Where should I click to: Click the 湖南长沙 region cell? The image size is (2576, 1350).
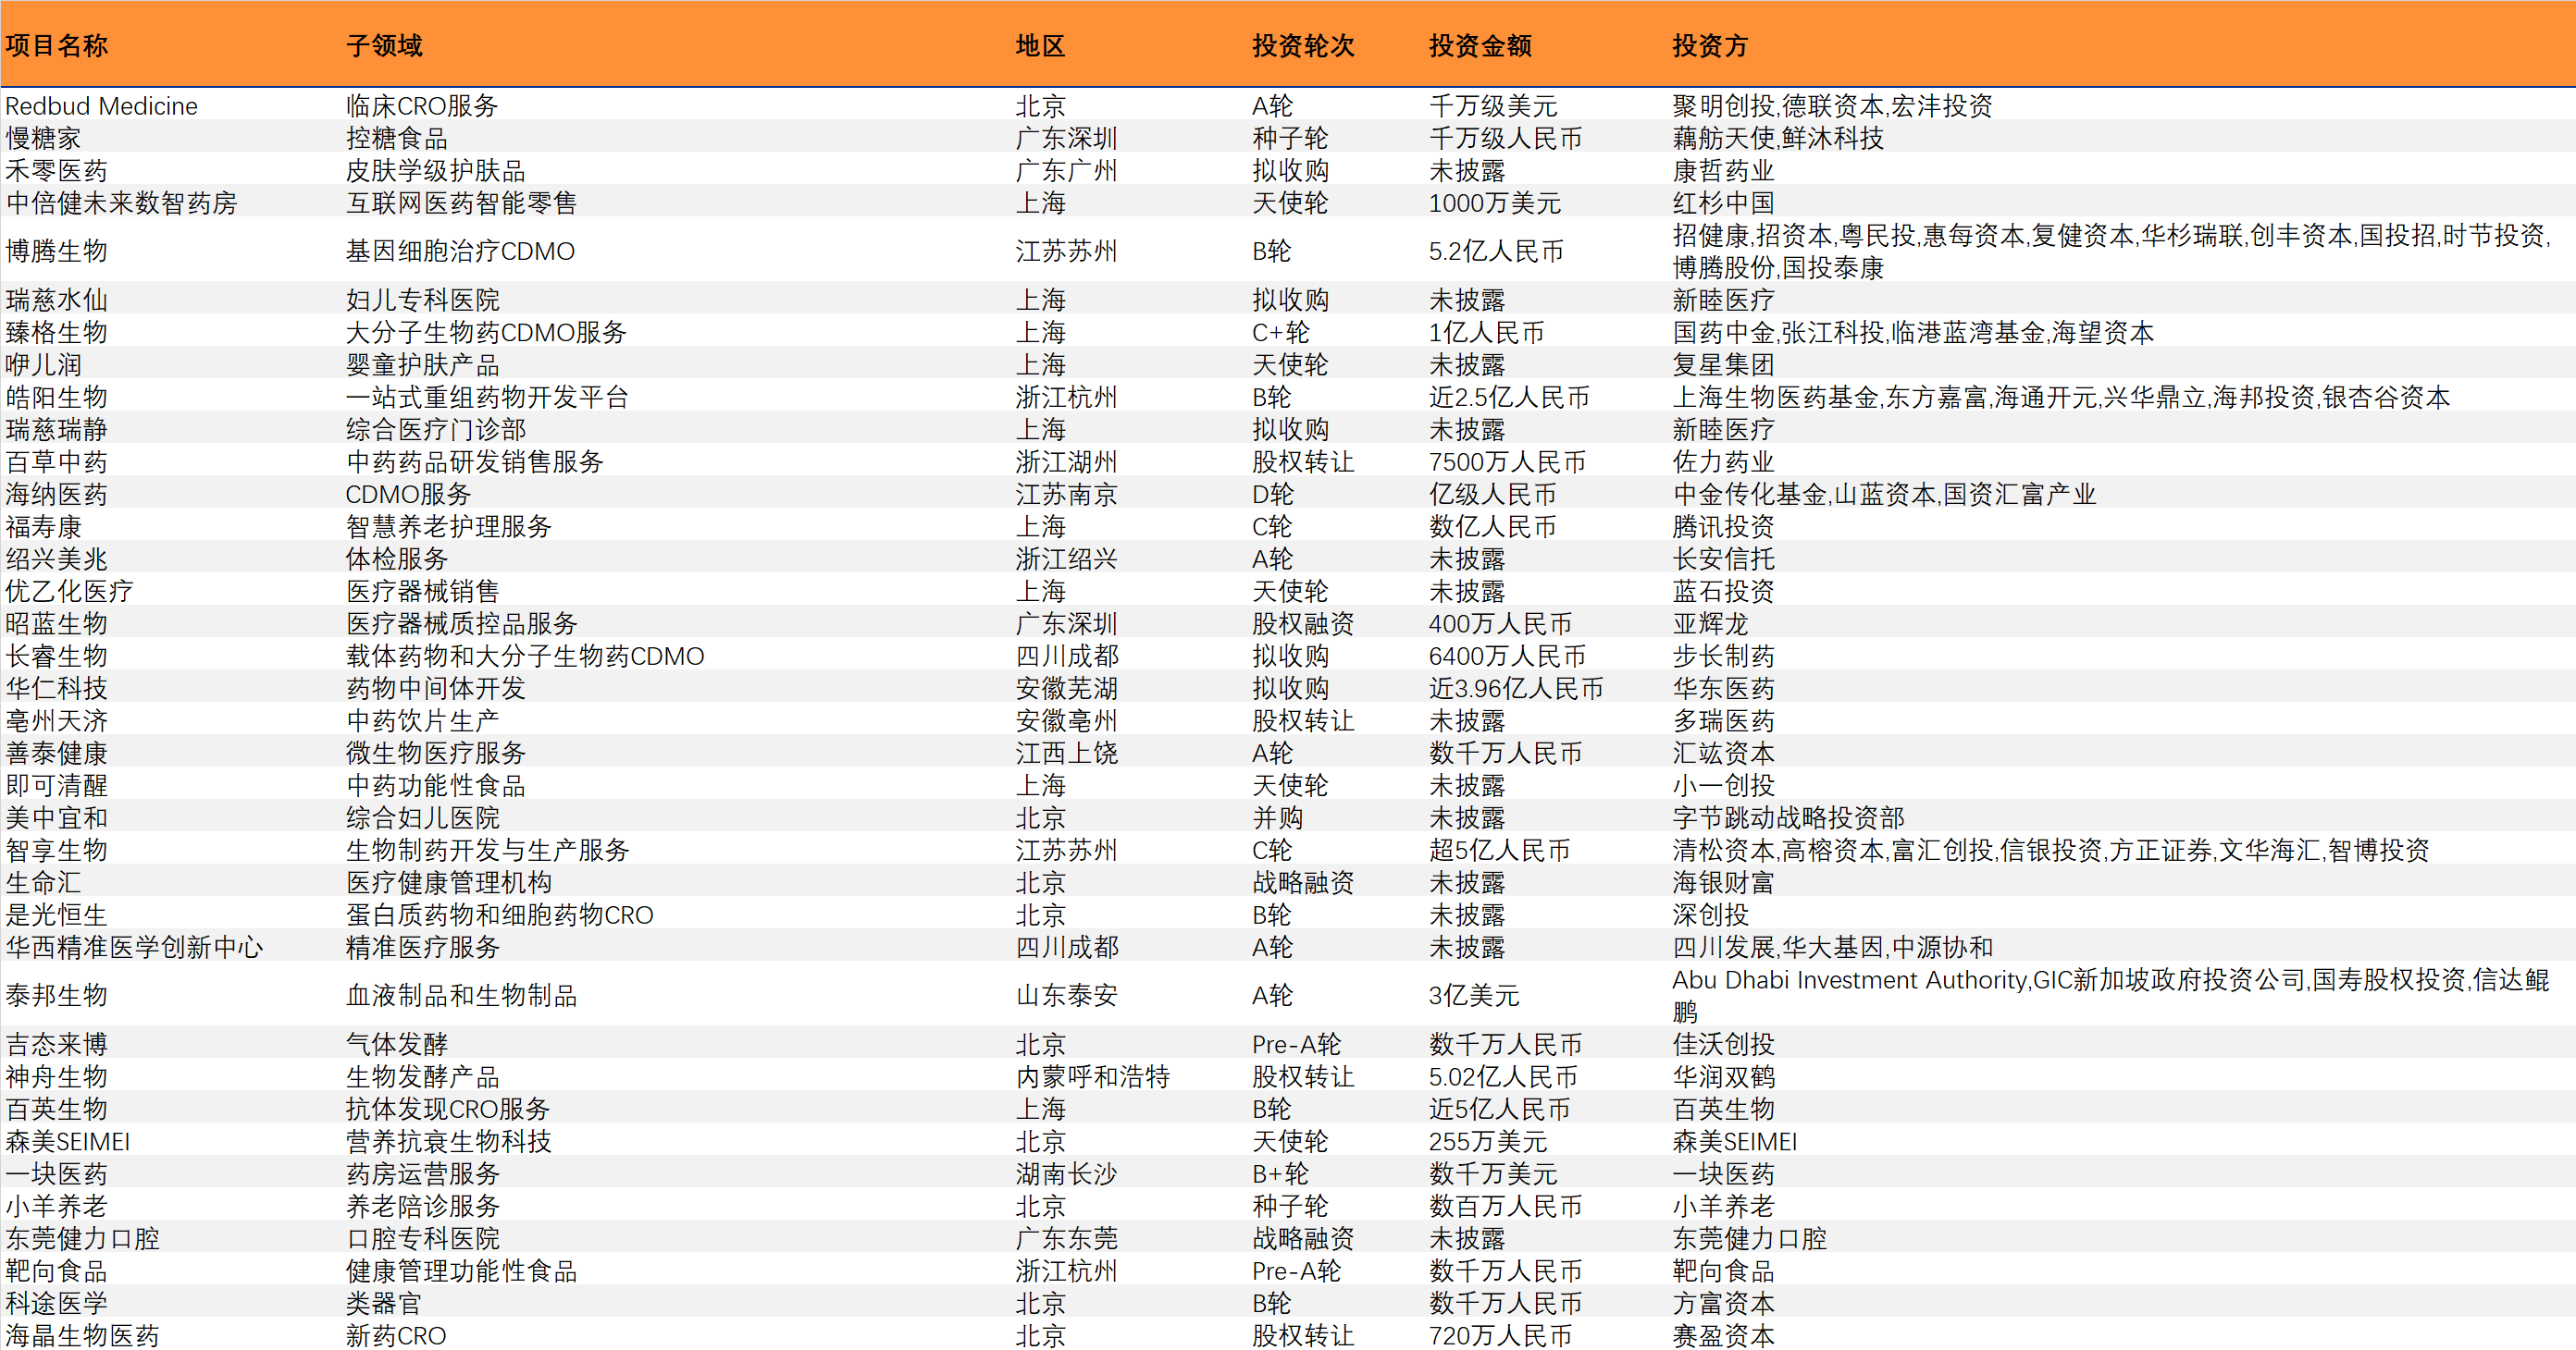pos(1066,1174)
